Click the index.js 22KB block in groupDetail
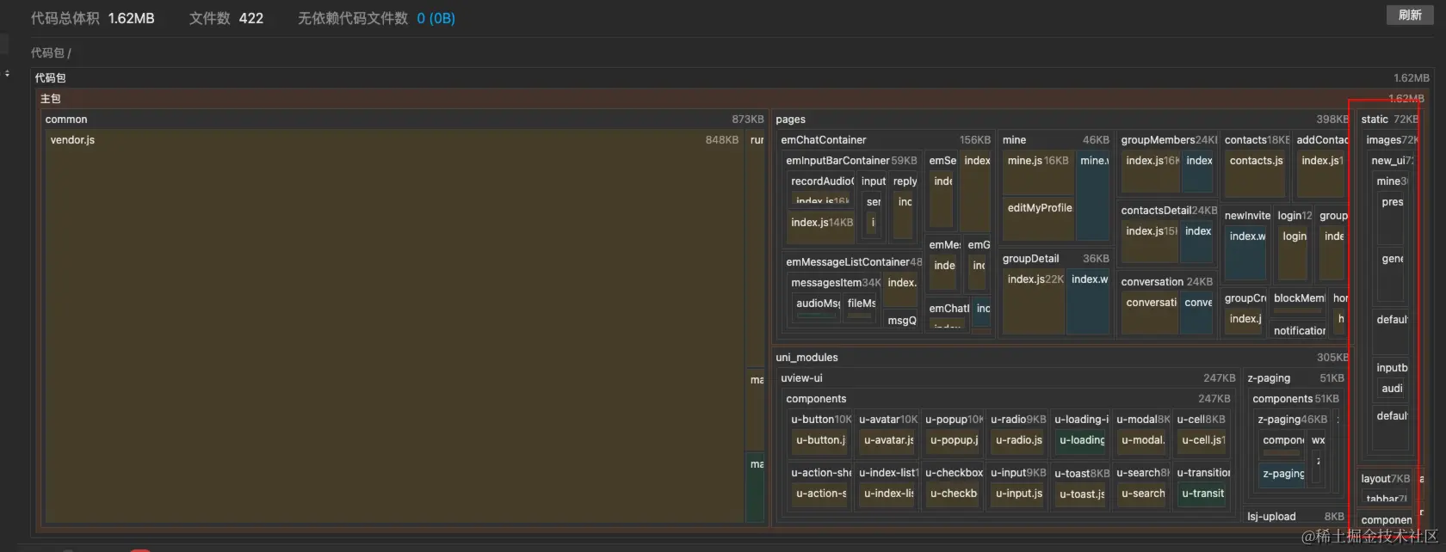The height and width of the screenshot is (552, 1446). point(1034,301)
